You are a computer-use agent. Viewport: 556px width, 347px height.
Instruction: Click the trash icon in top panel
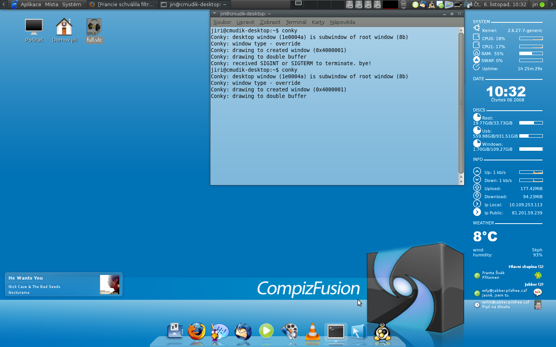(x=403, y=5)
